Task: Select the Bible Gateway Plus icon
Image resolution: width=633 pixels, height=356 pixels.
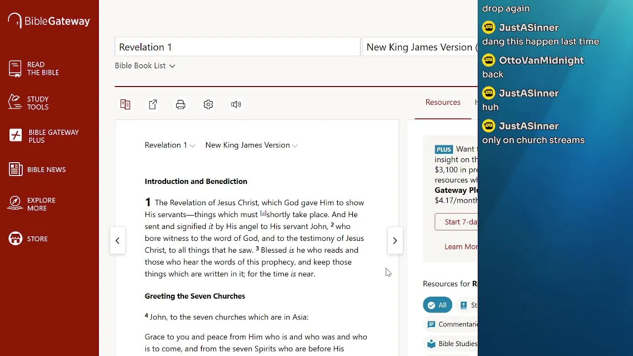Action: click(x=16, y=135)
